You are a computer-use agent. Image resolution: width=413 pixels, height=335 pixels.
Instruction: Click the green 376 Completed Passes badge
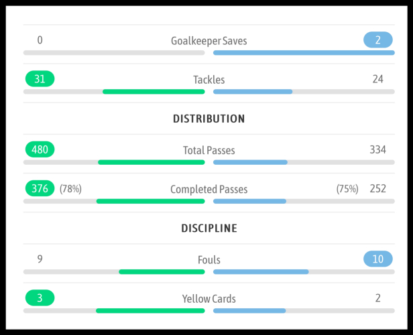40,189
